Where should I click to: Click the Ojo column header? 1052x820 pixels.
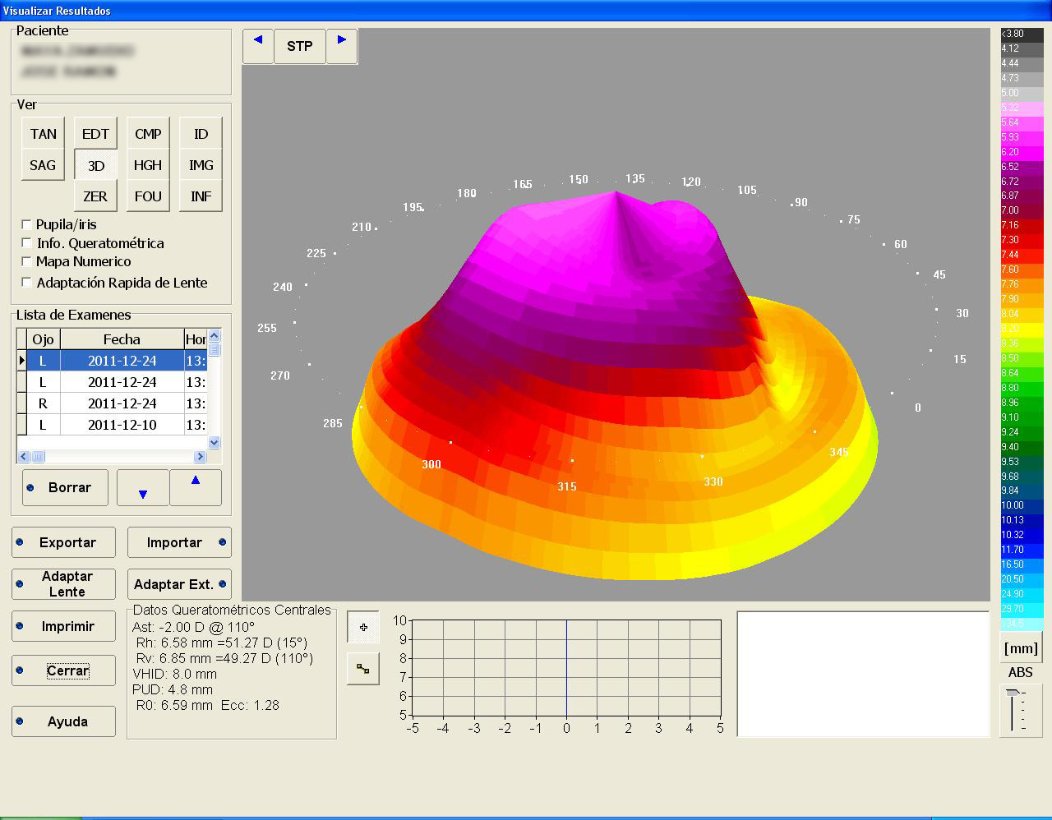coord(43,339)
